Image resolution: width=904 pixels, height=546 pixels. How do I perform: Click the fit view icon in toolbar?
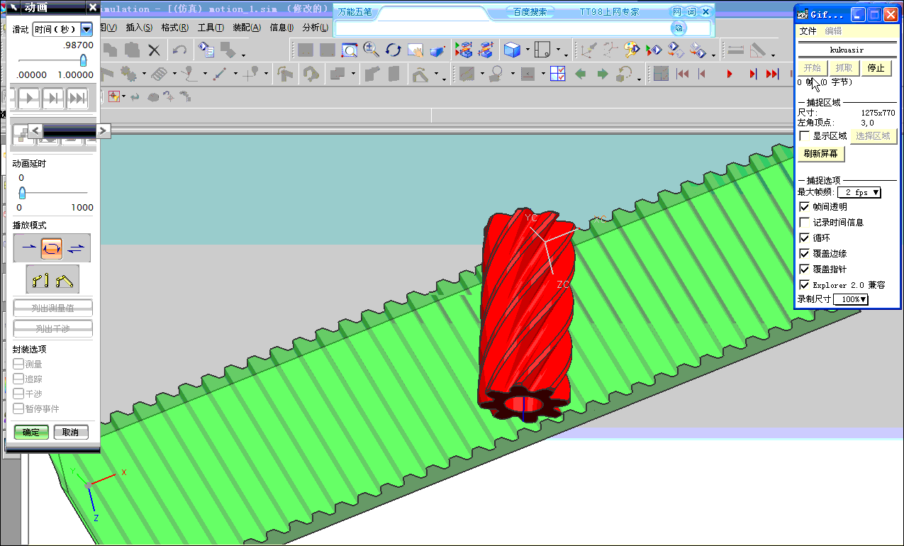[349, 50]
